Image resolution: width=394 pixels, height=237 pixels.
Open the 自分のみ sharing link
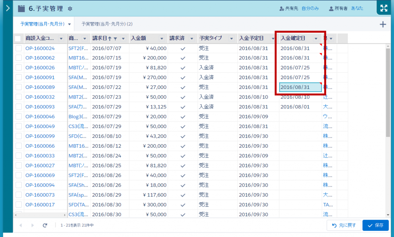coord(310,8)
